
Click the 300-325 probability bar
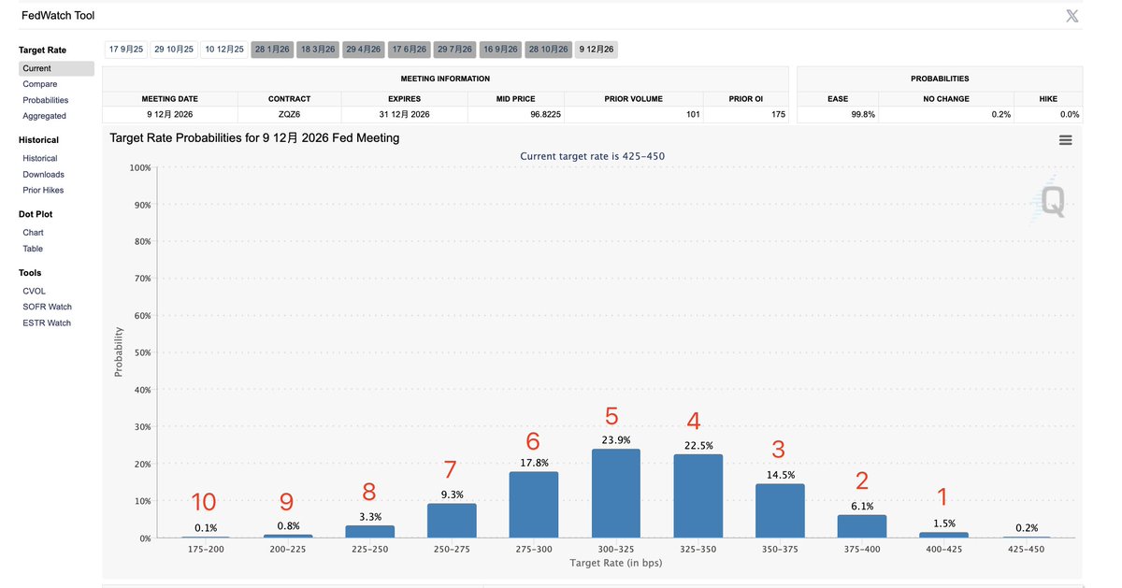click(x=616, y=494)
